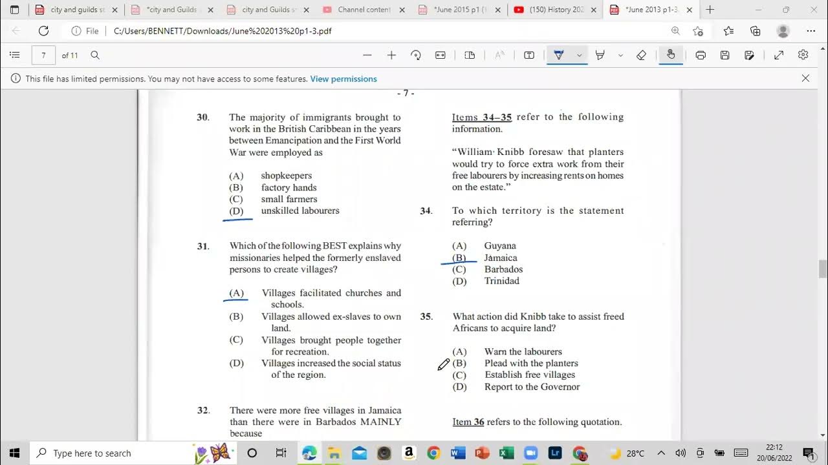This screenshot has height=465, width=828.
Task: Open the page view options
Action: 470,56
